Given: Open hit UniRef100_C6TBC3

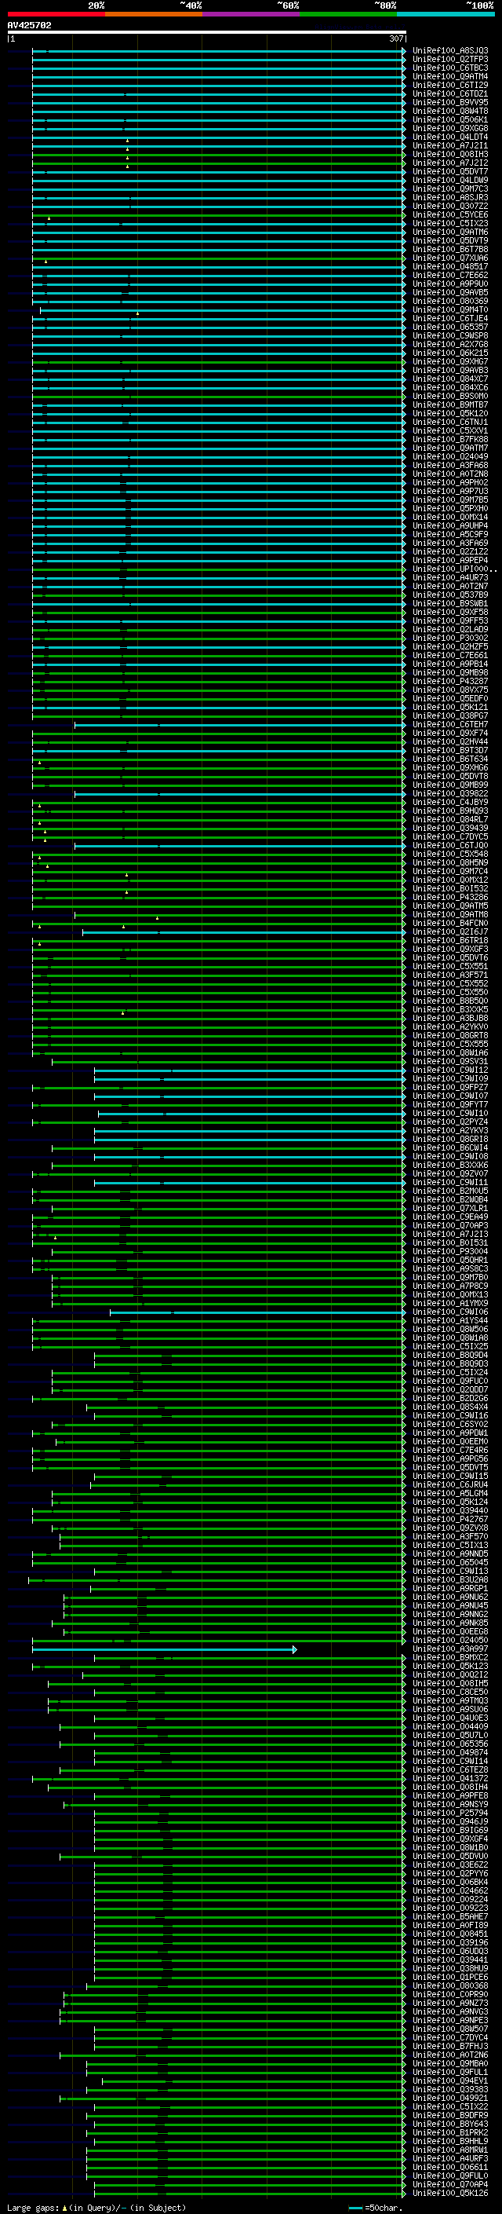Looking at the screenshot, I should [x=450, y=68].
